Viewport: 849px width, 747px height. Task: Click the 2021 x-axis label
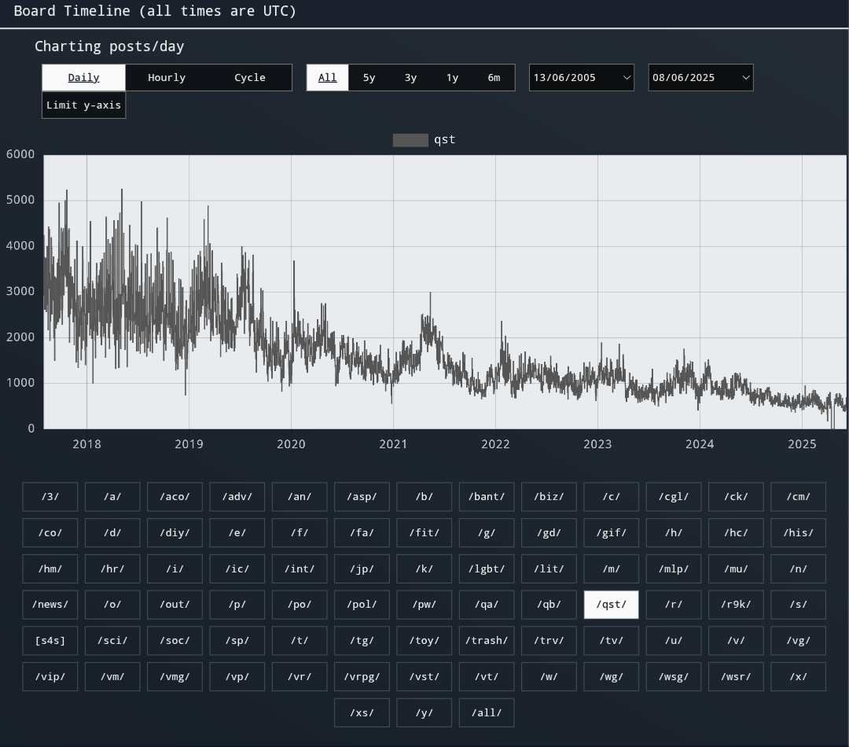point(393,444)
